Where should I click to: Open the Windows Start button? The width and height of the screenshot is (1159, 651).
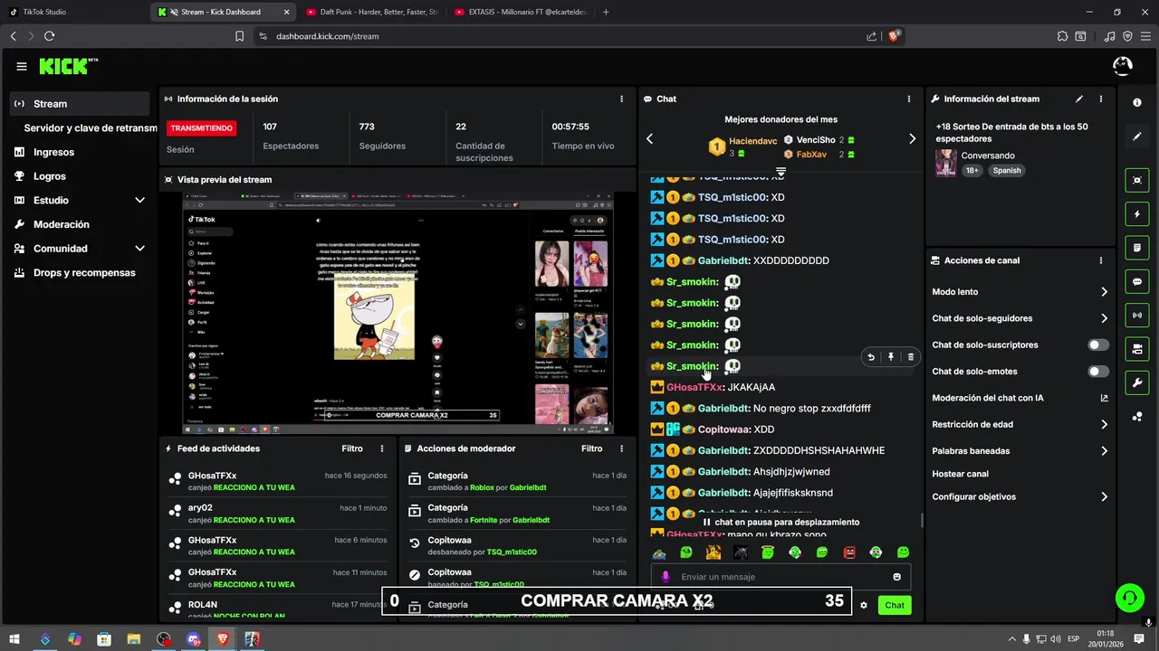click(15, 639)
